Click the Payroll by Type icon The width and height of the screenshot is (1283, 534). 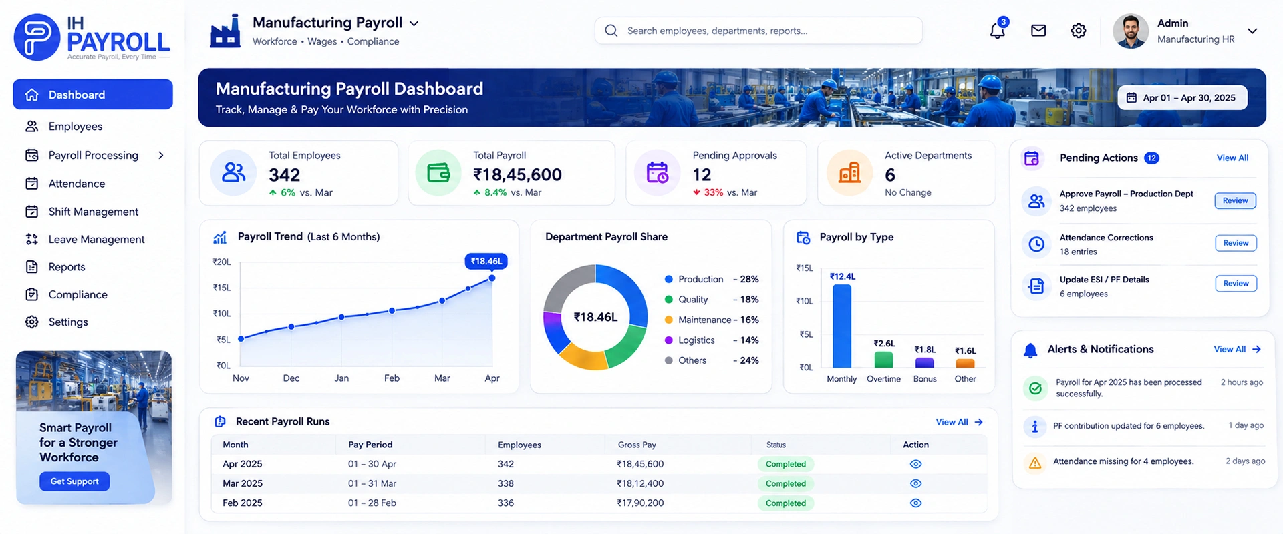[803, 238]
